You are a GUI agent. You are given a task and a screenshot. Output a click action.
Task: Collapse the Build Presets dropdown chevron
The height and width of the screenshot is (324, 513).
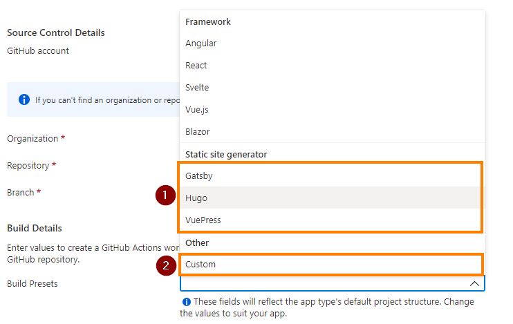pos(474,283)
